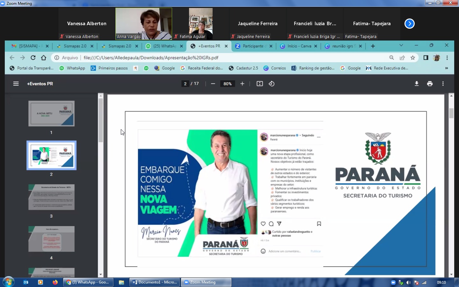Open Firefox from the taskbar

55,282
